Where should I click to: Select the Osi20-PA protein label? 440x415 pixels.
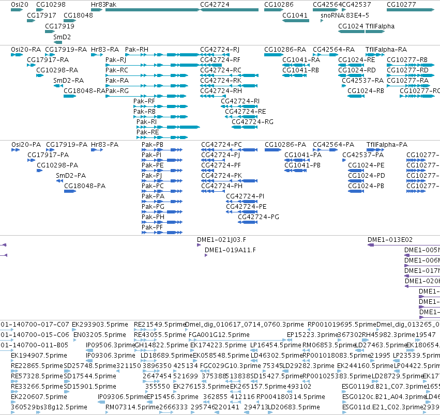tap(26, 145)
